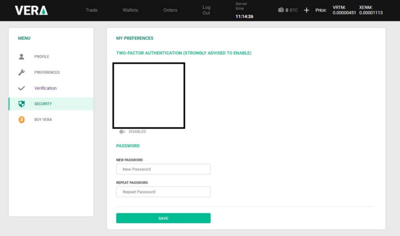Click the Security shield icon
400x236 pixels.
tap(21, 104)
